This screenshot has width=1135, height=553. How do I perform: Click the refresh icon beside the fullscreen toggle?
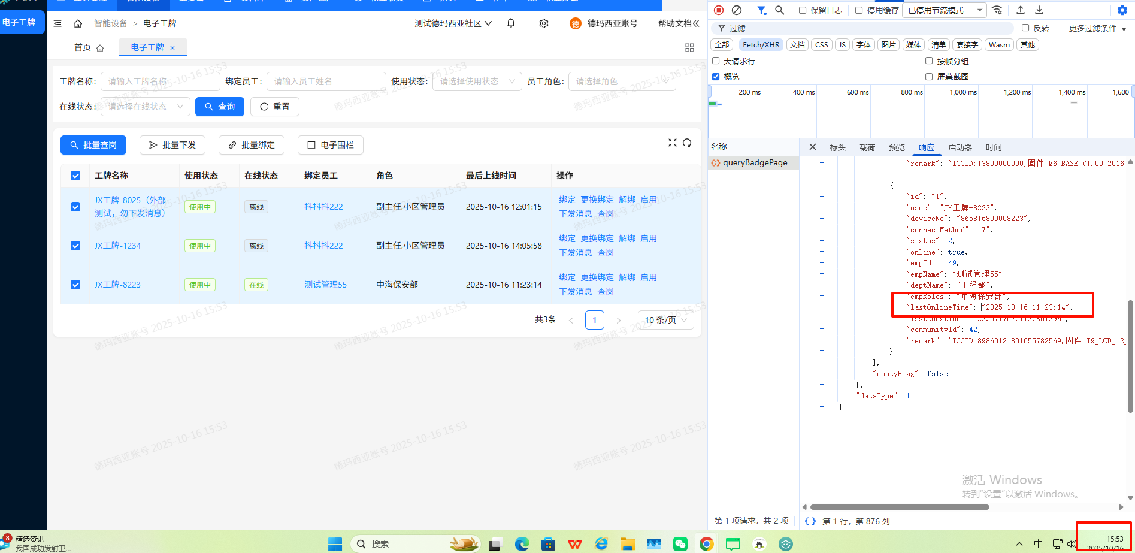pyautogui.click(x=686, y=143)
